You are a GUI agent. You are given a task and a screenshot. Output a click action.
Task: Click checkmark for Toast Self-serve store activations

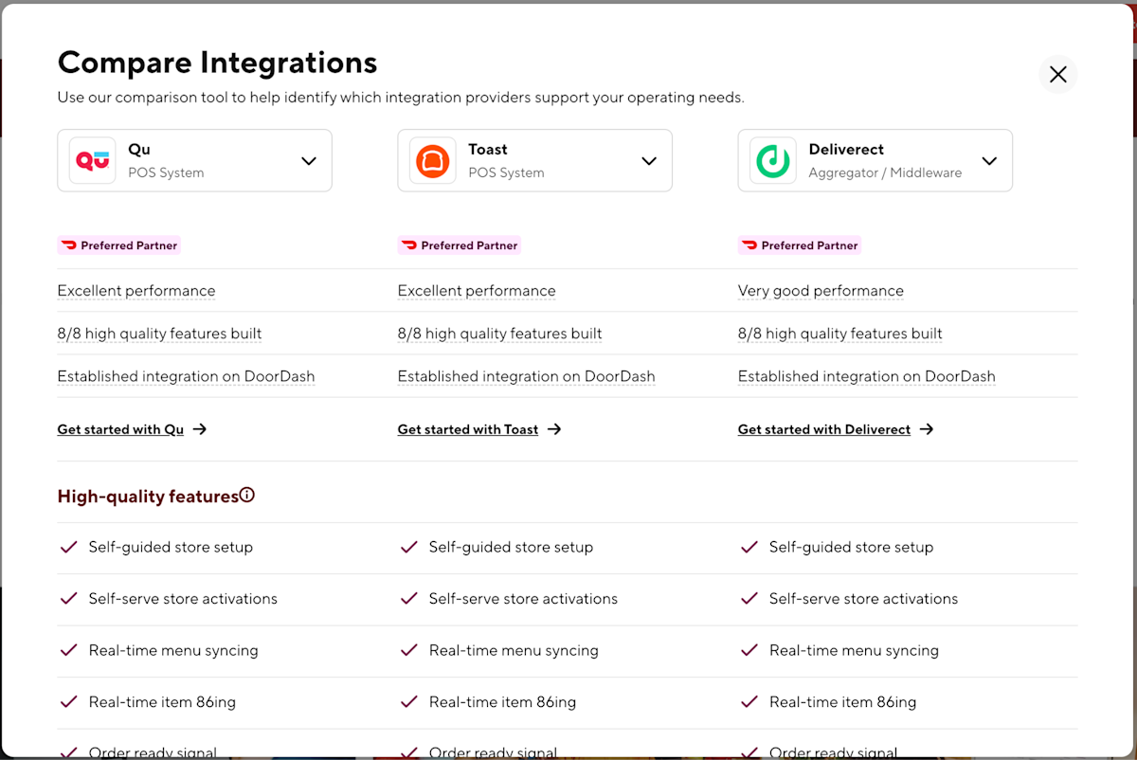pos(408,599)
